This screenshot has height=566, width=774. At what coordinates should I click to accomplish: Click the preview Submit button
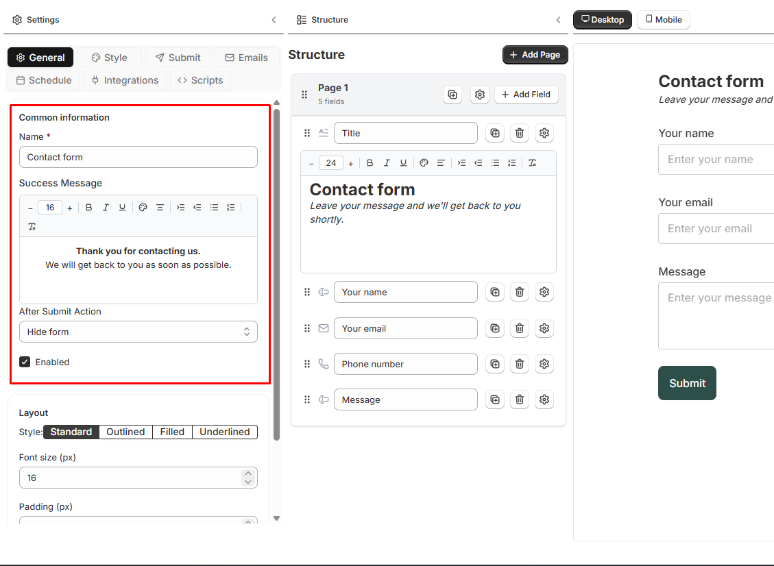(687, 383)
